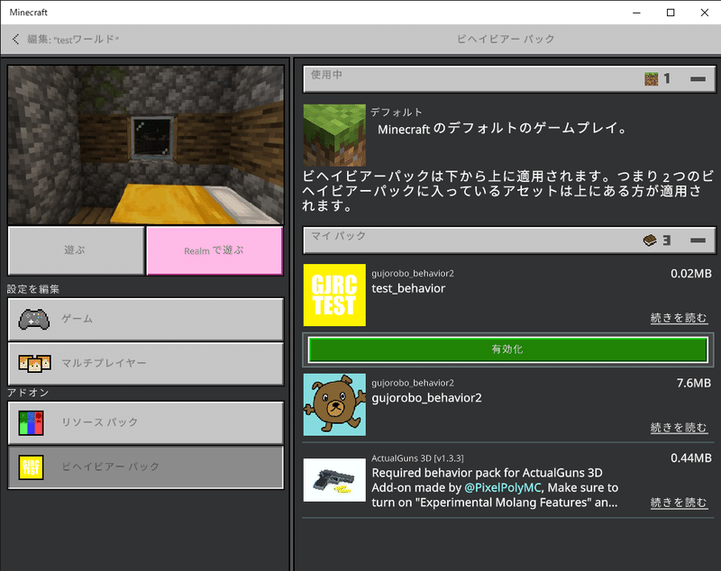721x571 pixels.
Task: Click the game controller icon for ゲーム
Action: click(x=34, y=320)
